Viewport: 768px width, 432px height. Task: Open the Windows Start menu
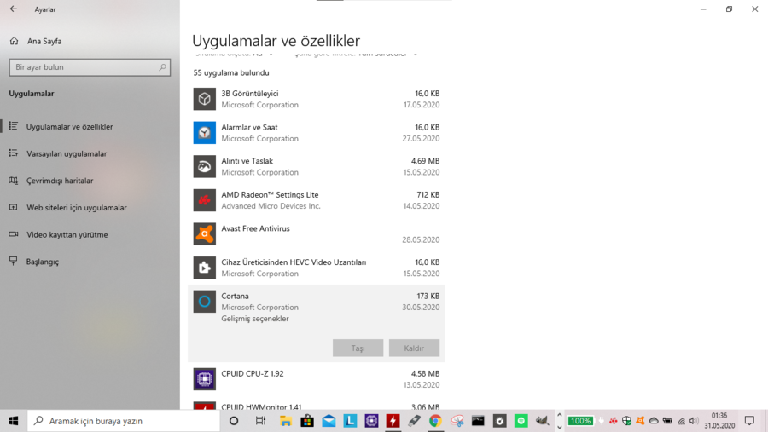tap(13, 421)
